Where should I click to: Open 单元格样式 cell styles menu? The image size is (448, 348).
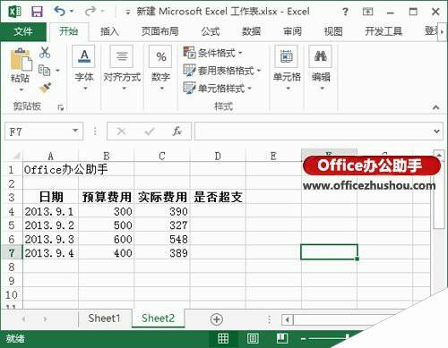(x=218, y=89)
